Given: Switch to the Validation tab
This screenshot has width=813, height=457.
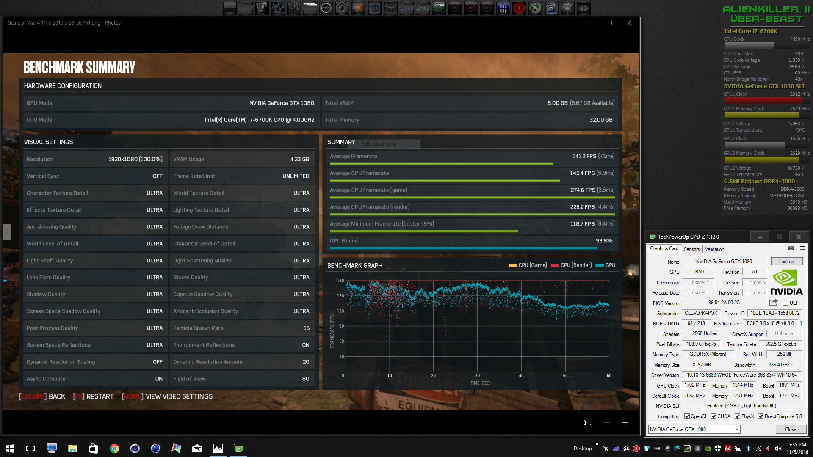Looking at the screenshot, I should click(714, 249).
